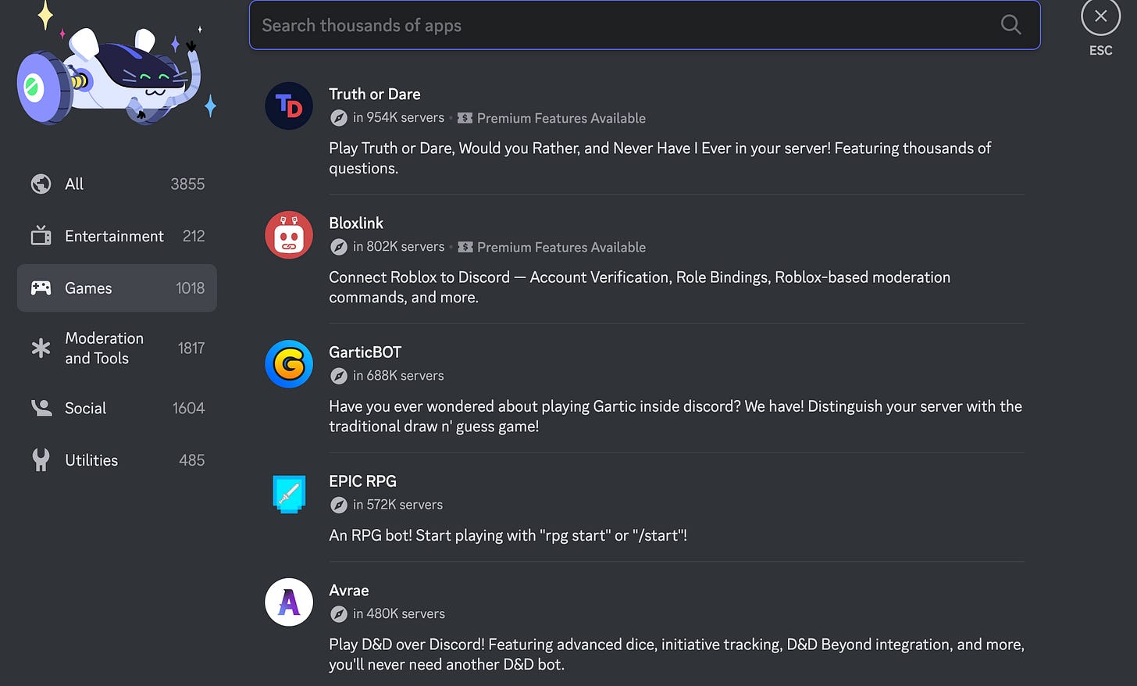
Task: Open the Truth or Dare title link
Action: tap(375, 94)
